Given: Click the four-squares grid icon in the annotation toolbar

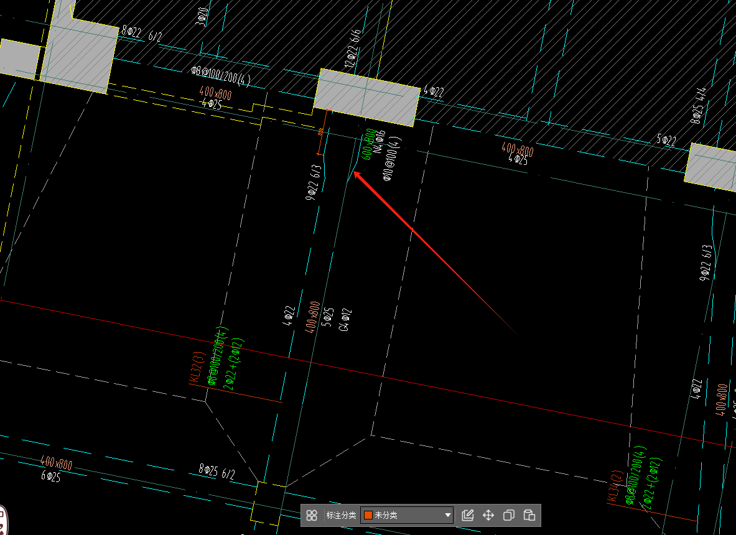Looking at the screenshot, I should tap(312, 515).
